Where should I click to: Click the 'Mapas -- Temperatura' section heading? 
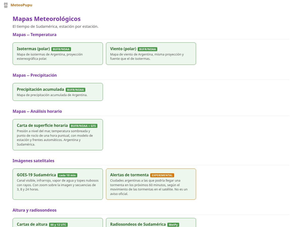click(34, 35)
